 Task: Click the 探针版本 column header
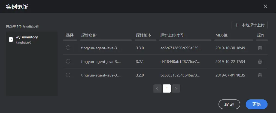[x=144, y=35]
